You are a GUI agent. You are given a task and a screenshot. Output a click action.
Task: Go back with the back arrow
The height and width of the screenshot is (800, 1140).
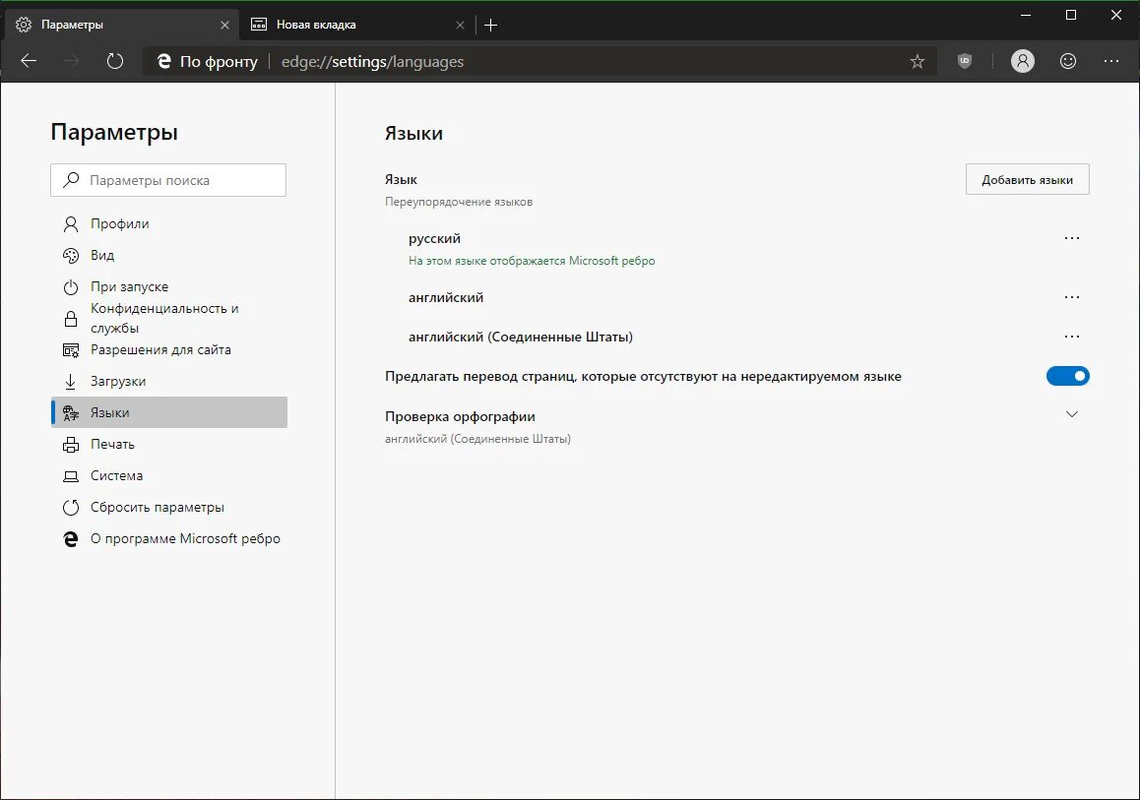[29, 61]
